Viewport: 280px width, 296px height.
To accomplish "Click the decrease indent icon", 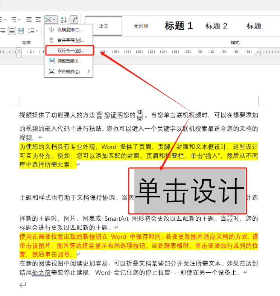I will tap(29, 20).
